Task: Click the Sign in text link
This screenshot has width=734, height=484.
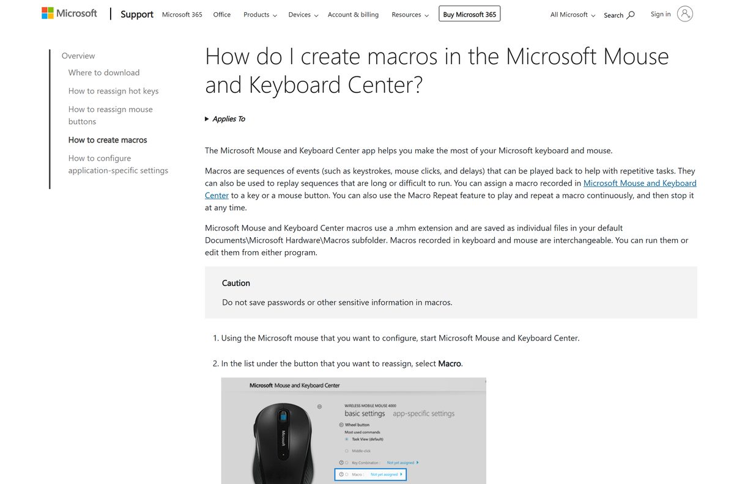Action: point(661,14)
